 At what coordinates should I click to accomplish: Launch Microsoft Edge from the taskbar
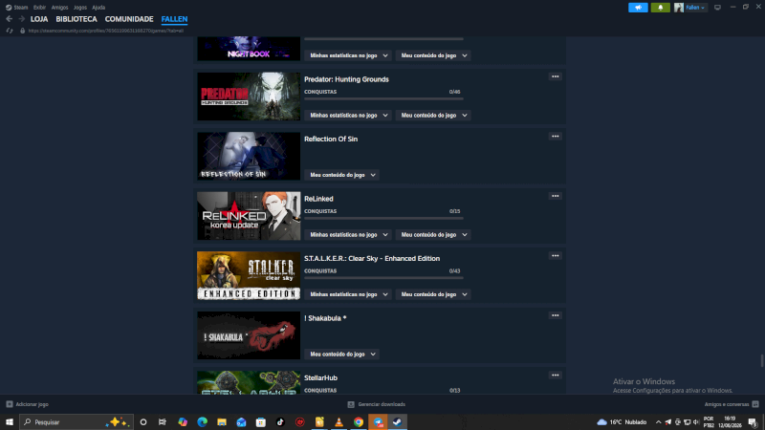click(202, 422)
